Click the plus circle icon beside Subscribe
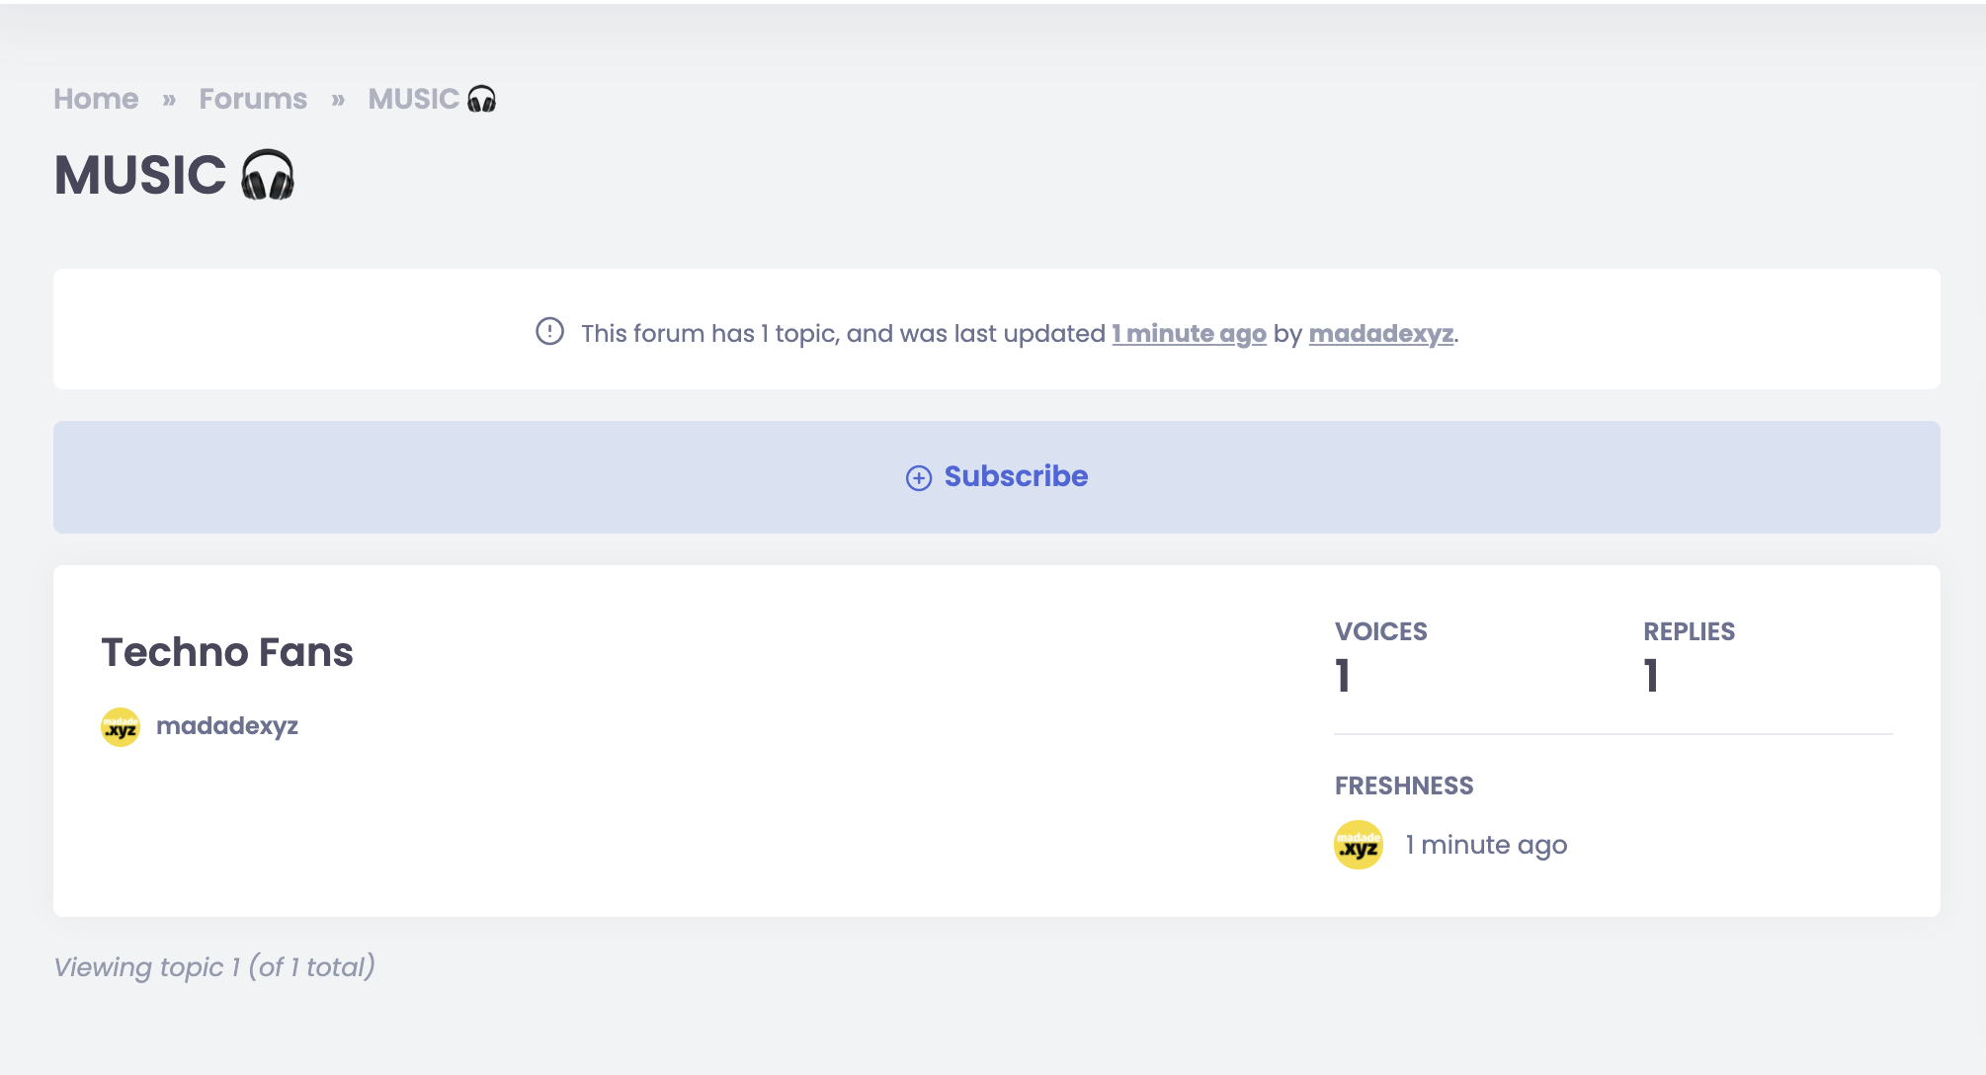 [x=919, y=478]
